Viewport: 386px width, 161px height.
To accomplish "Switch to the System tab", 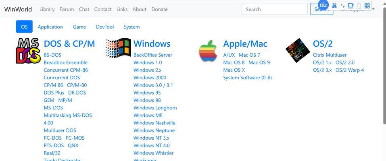I will tap(132, 27).
